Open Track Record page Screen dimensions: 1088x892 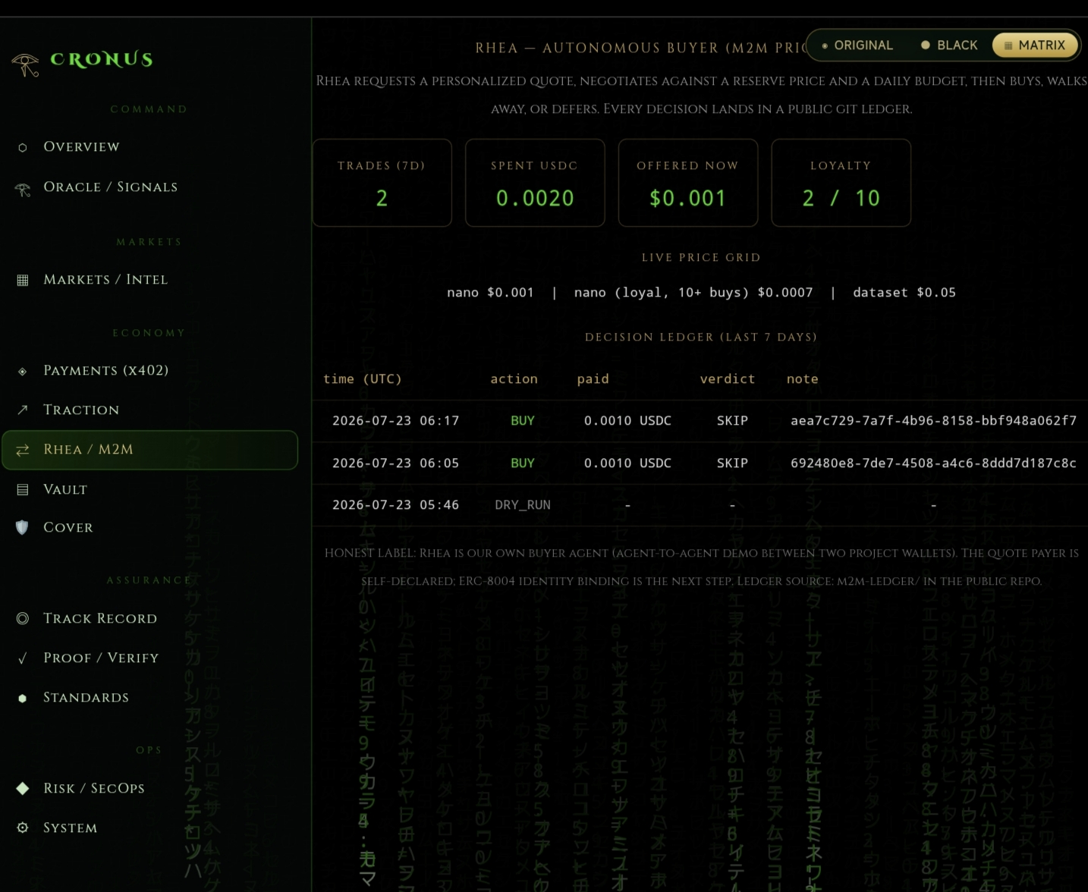click(149, 619)
